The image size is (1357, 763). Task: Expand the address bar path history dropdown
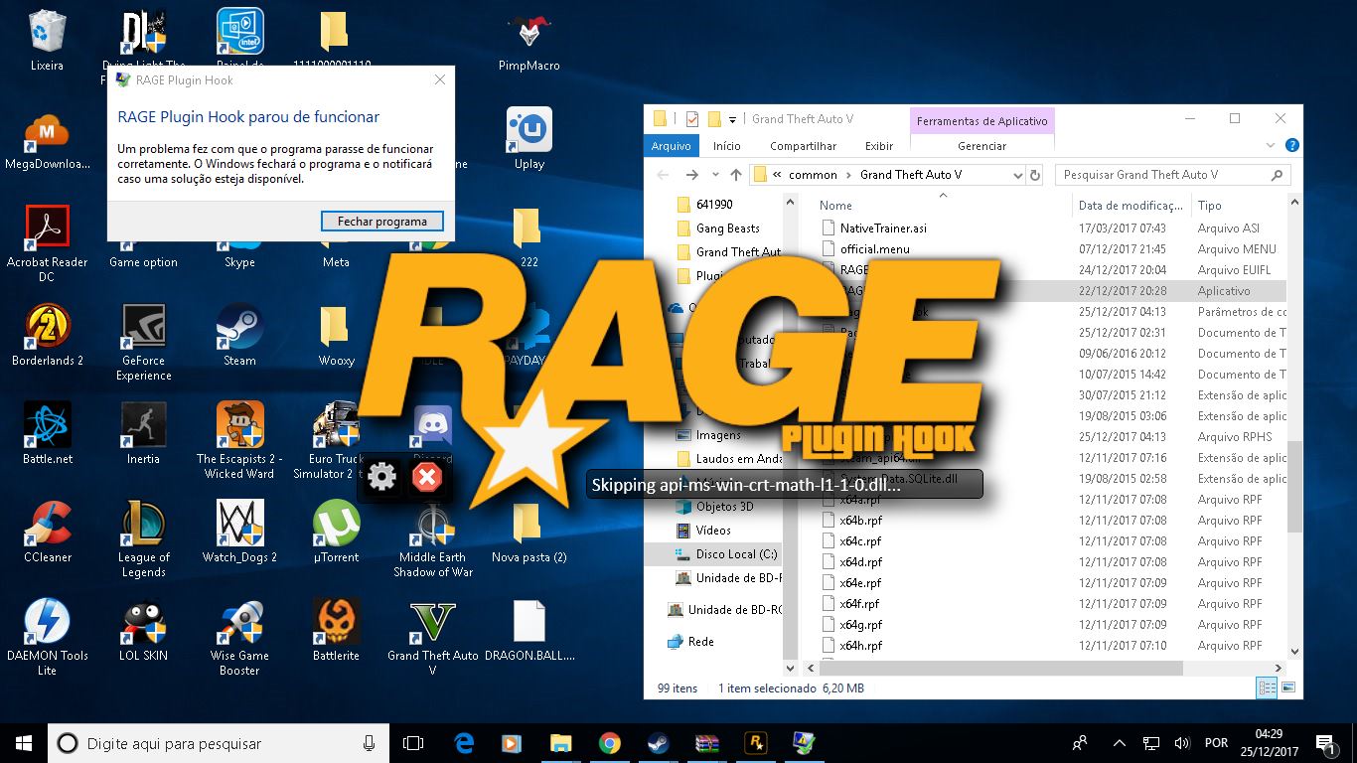click(x=1017, y=175)
